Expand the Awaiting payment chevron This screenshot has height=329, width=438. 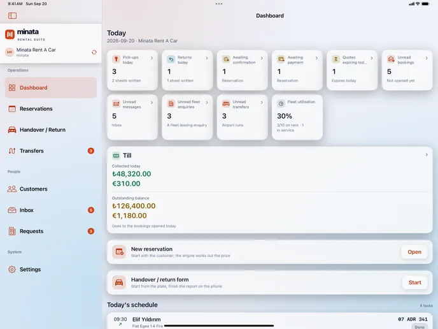point(316,58)
